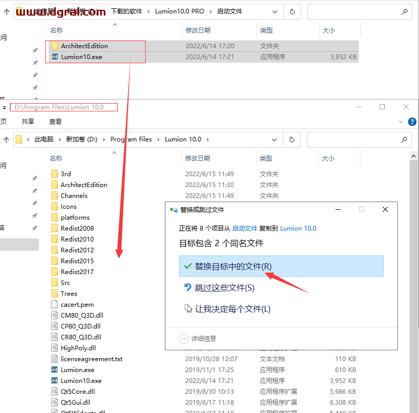Click the first pin icon in the lower navigation pane
This screenshot has height=413, width=419.
(x=35, y=178)
